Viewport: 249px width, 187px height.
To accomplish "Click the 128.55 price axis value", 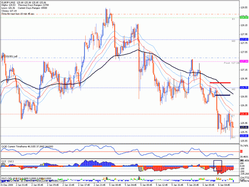I will tap(244, 8).
